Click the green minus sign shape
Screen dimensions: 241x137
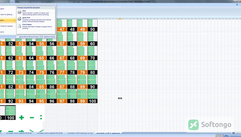point(32,118)
